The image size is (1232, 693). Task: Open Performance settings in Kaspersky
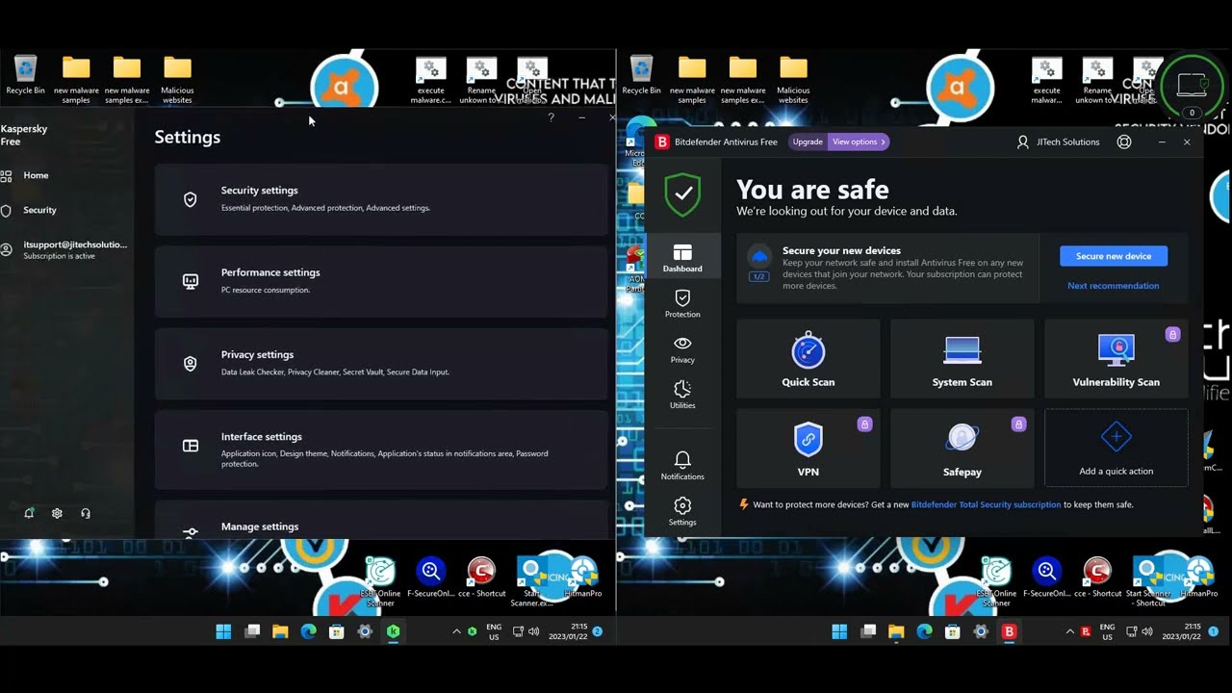point(381,281)
